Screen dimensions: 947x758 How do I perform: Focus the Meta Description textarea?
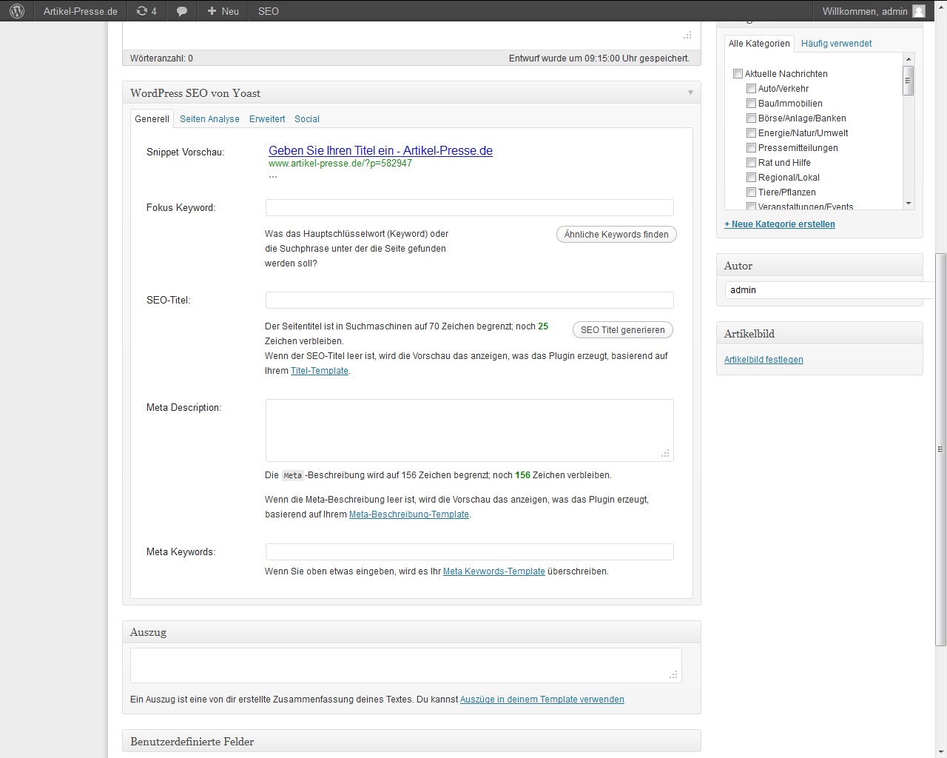click(470, 431)
